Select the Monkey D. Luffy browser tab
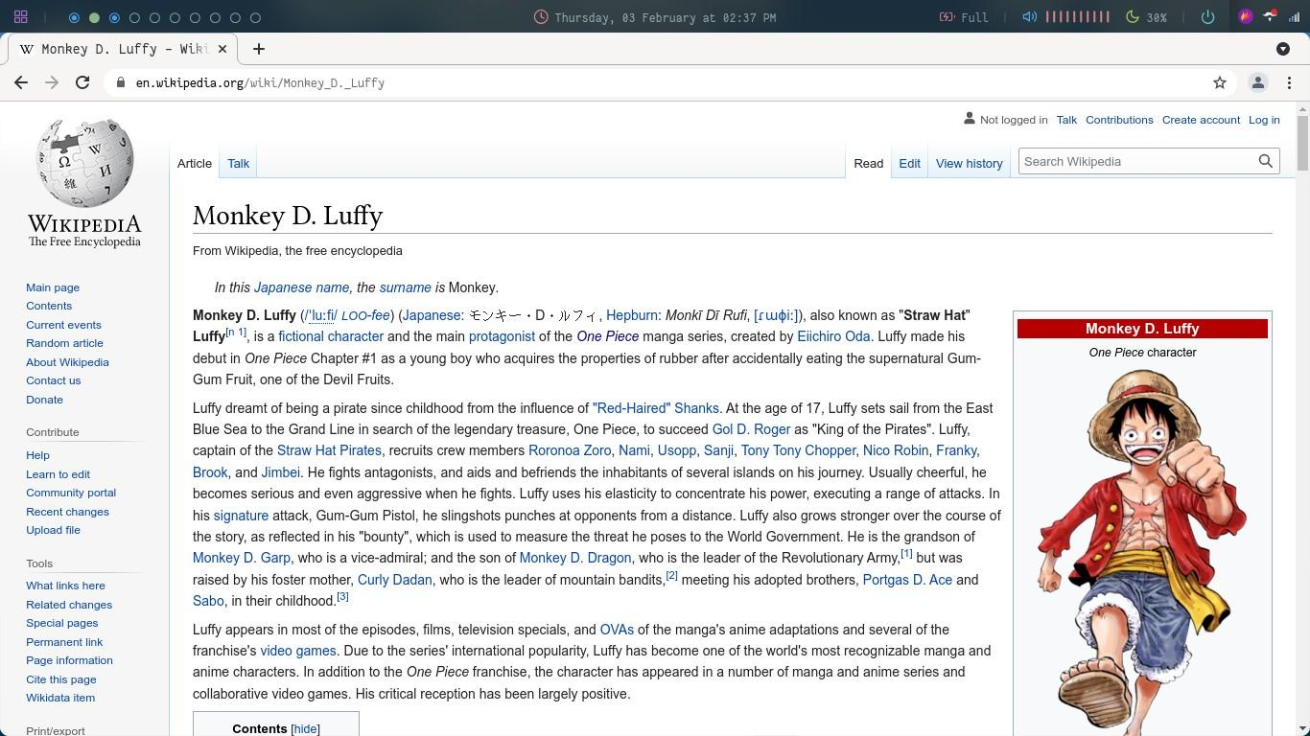 coord(122,49)
